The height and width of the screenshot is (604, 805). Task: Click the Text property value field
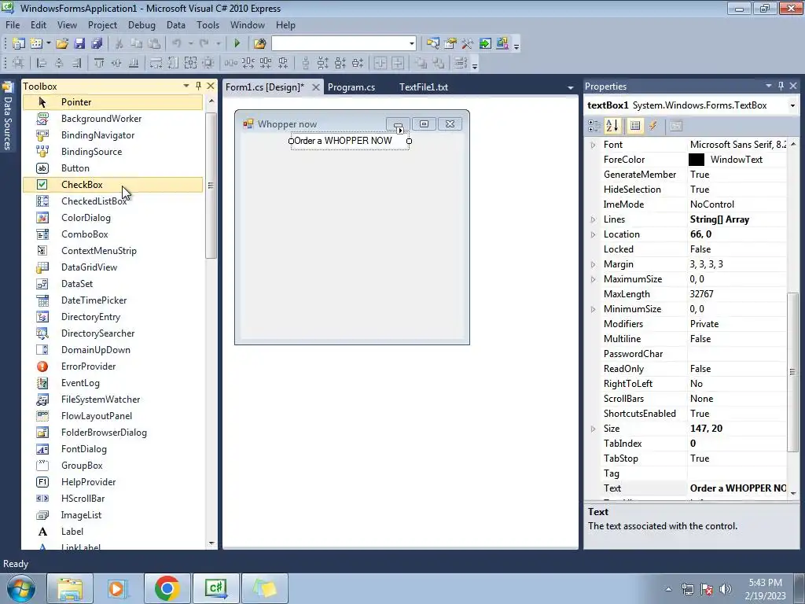(x=737, y=488)
